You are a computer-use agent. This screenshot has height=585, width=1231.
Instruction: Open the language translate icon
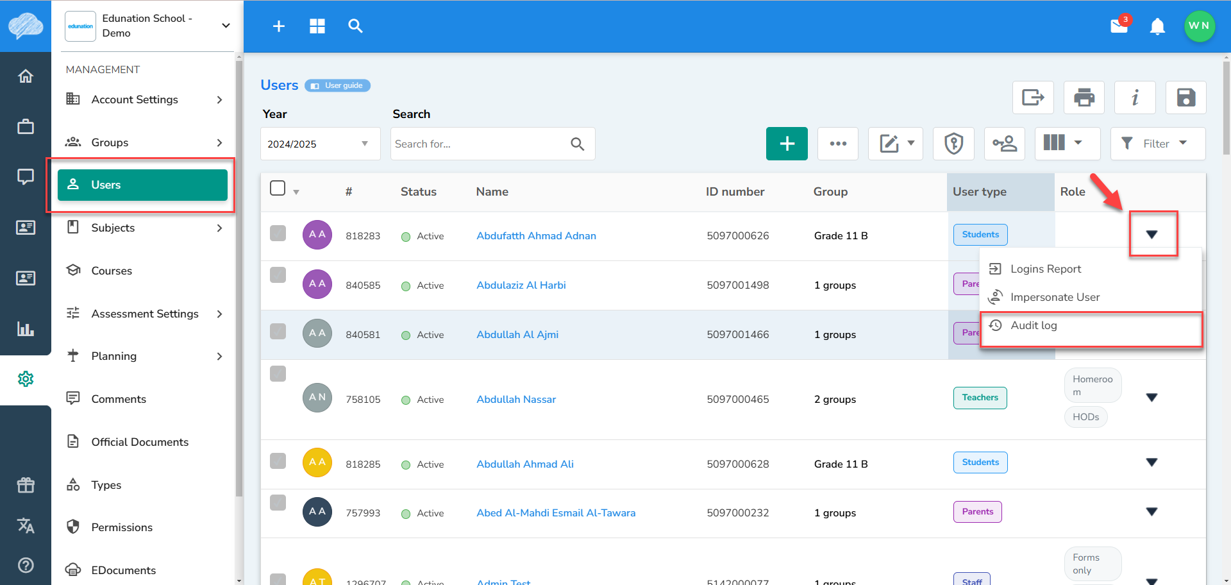click(x=26, y=525)
